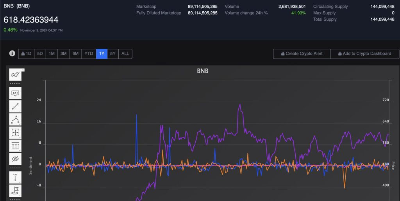Click the Price axis label

[x=393, y=166]
